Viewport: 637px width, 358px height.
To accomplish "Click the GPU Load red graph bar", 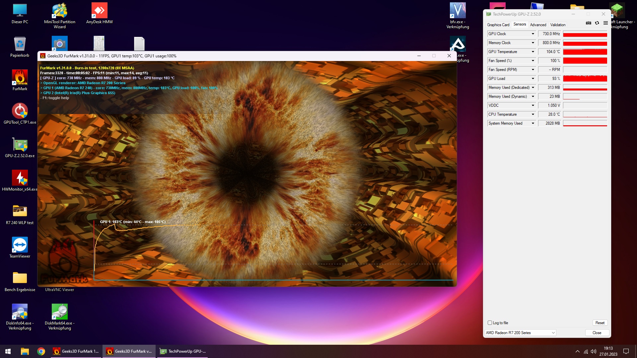I will click(x=585, y=79).
